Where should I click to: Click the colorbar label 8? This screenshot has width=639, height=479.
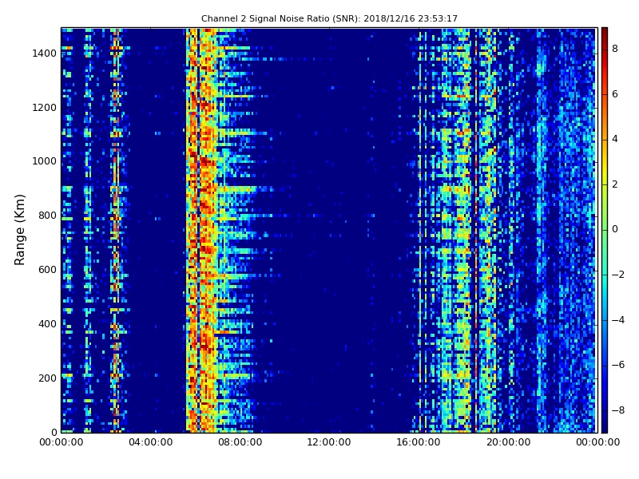(615, 49)
